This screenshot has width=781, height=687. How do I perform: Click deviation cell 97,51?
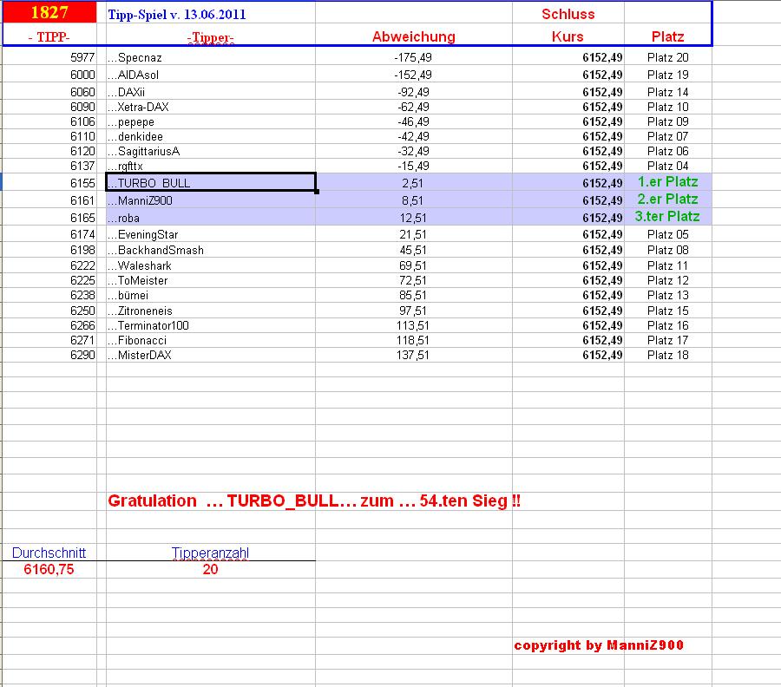tap(413, 311)
